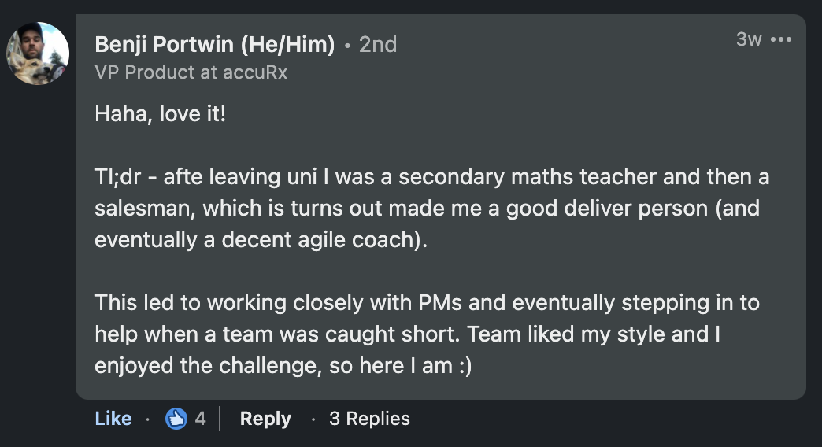Expand the 3 Replies thread
The image size is (822, 447).
pyautogui.click(x=369, y=419)
